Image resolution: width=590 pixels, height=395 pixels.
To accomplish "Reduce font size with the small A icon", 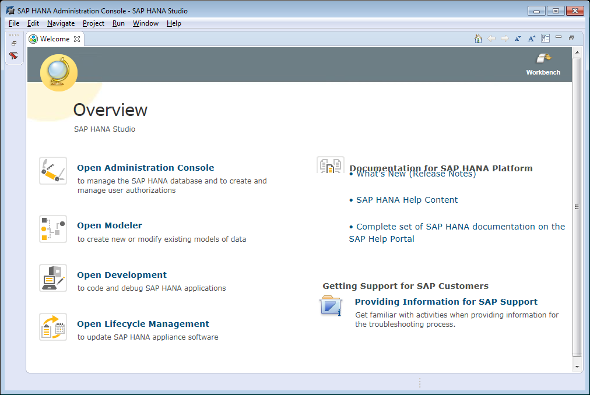I will point(518,39).
